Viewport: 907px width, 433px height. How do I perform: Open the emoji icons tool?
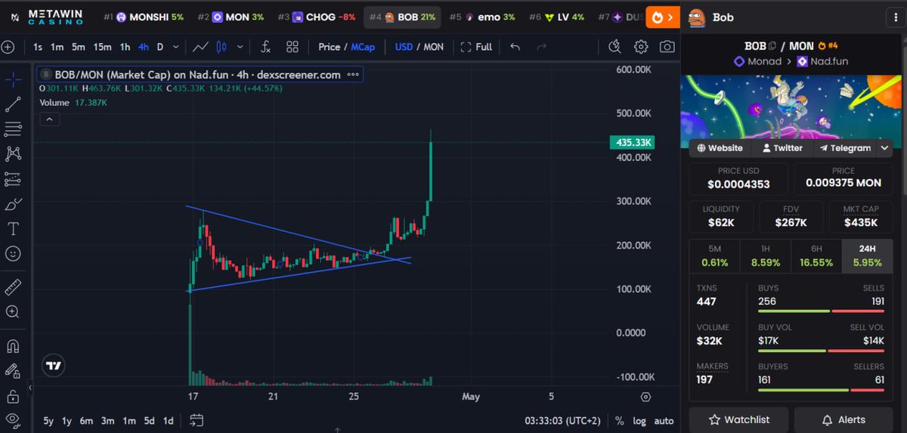[13, 254]
